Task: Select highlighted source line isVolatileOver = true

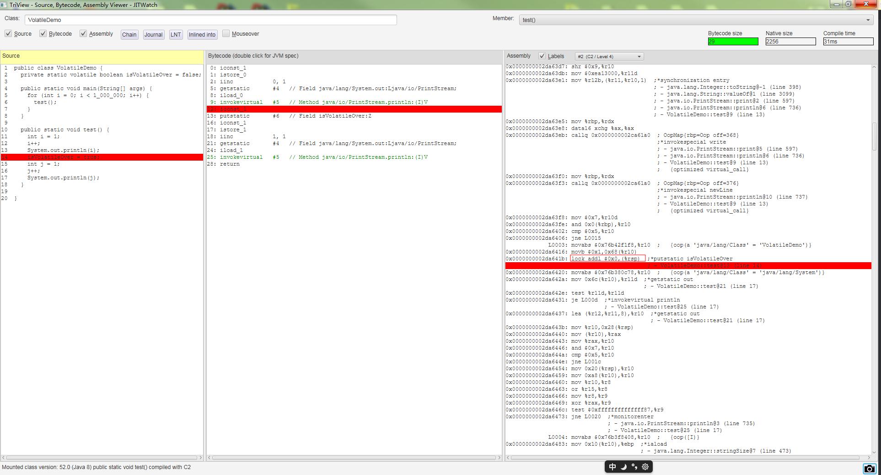Action: pos(102,157)
